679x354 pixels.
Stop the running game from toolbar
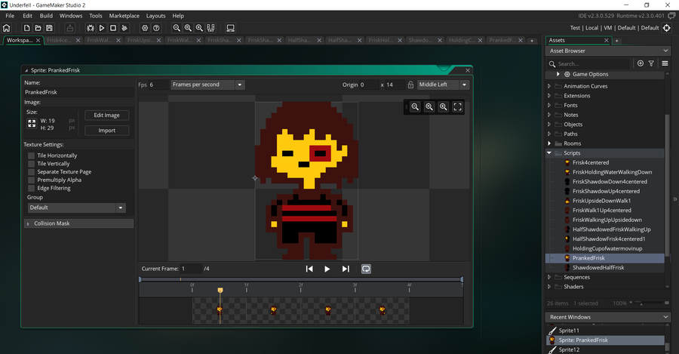113,28
